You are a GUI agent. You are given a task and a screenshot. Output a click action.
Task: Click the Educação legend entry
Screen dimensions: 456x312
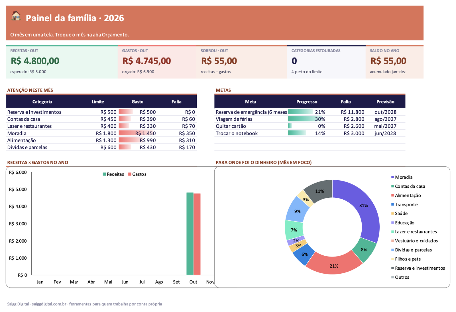pos(403,223)
